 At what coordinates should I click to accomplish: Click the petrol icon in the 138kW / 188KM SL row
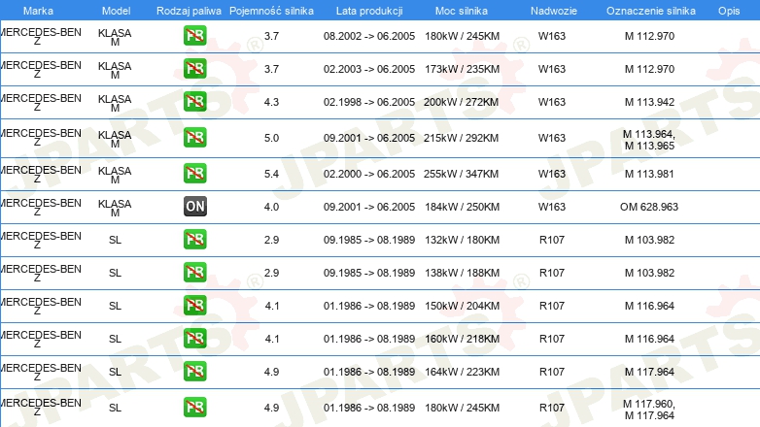(194, 272)
